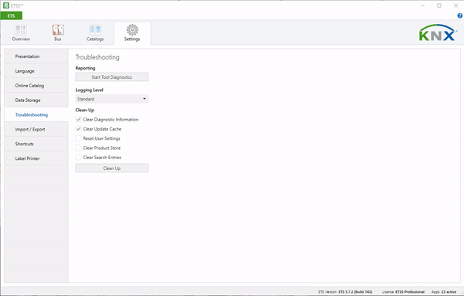Open Presentation settings section
Screen dimensions: 464x296
click(36, 56)
